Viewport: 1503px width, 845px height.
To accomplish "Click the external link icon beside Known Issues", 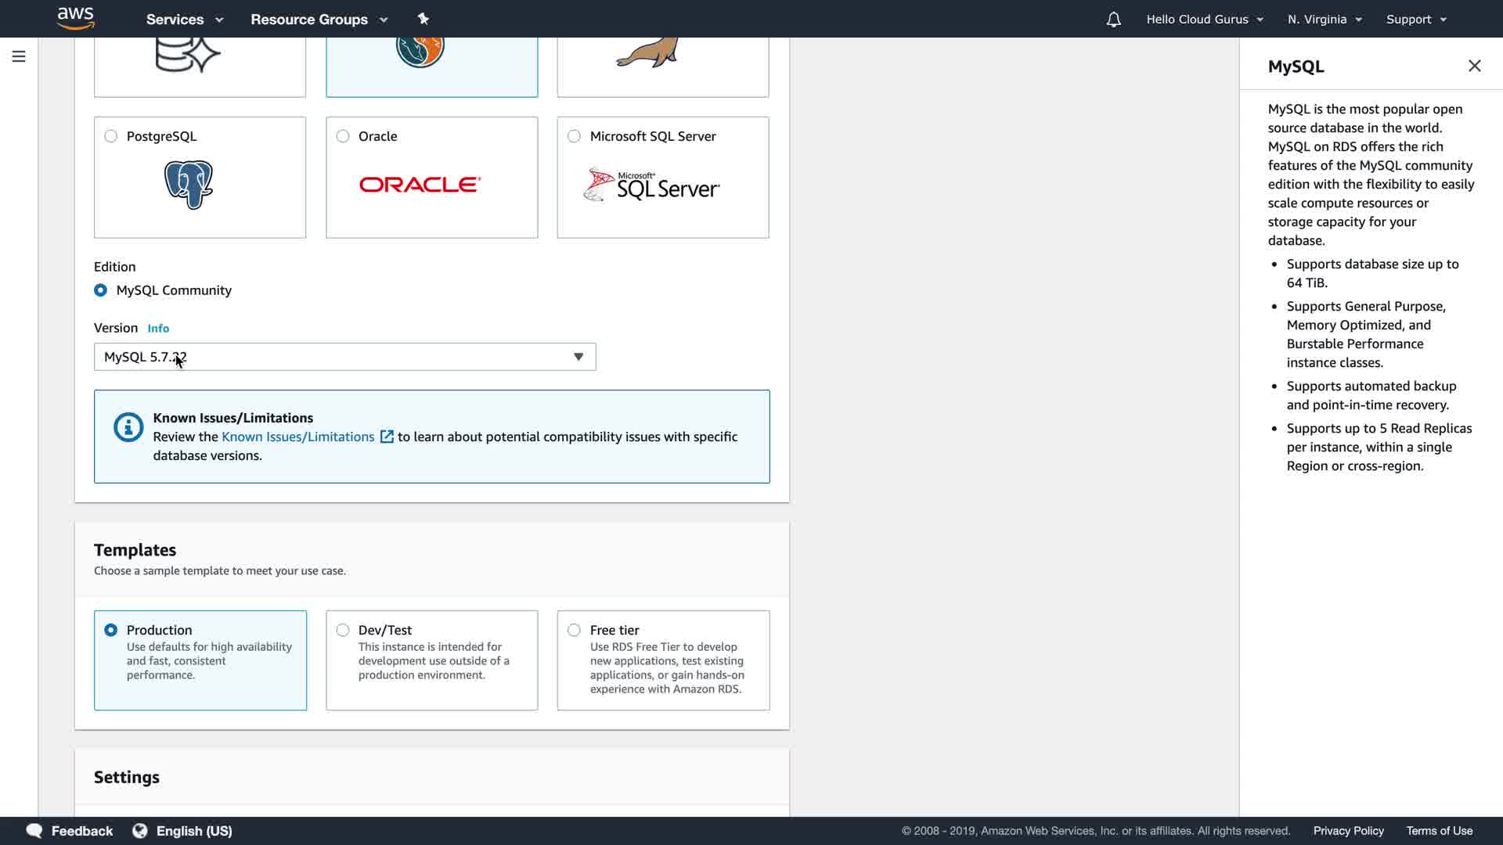I will (x=387, y=437).
